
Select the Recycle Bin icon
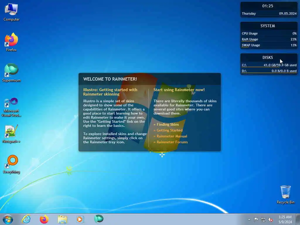point(285,195)
